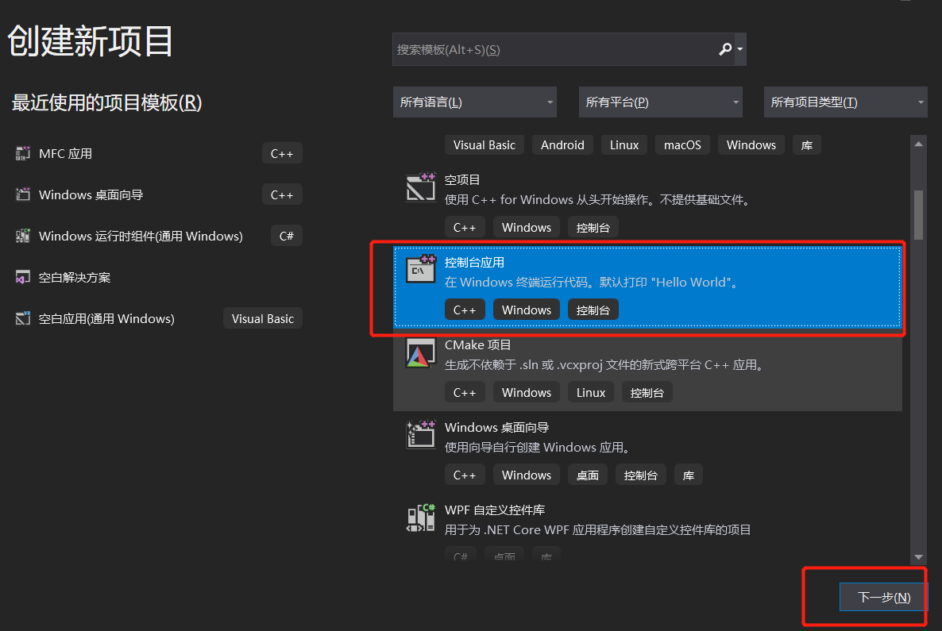Click the 下一步(N) button
Screen dimensions: 942x631
[x=883, y=597]
